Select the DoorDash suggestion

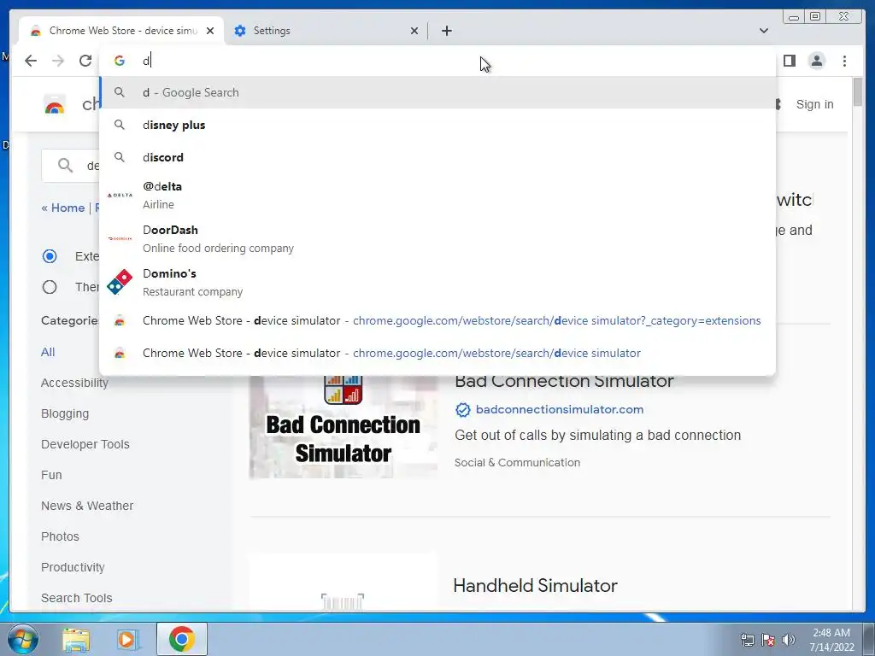pyautogui.click(x=437, y=239)
